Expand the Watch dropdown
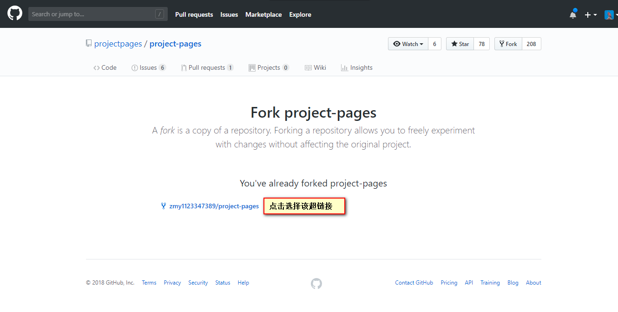Screen dimensions: 618x312 (408, 44)
